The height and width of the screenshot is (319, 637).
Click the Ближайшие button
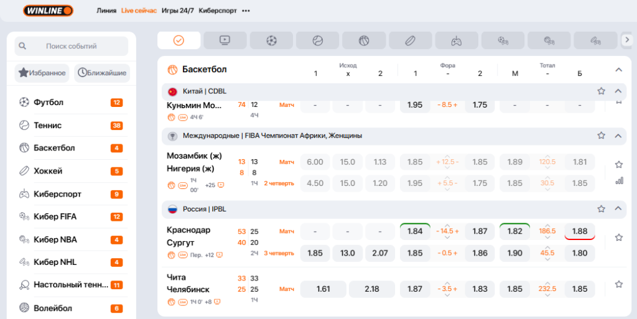(102, 73)
